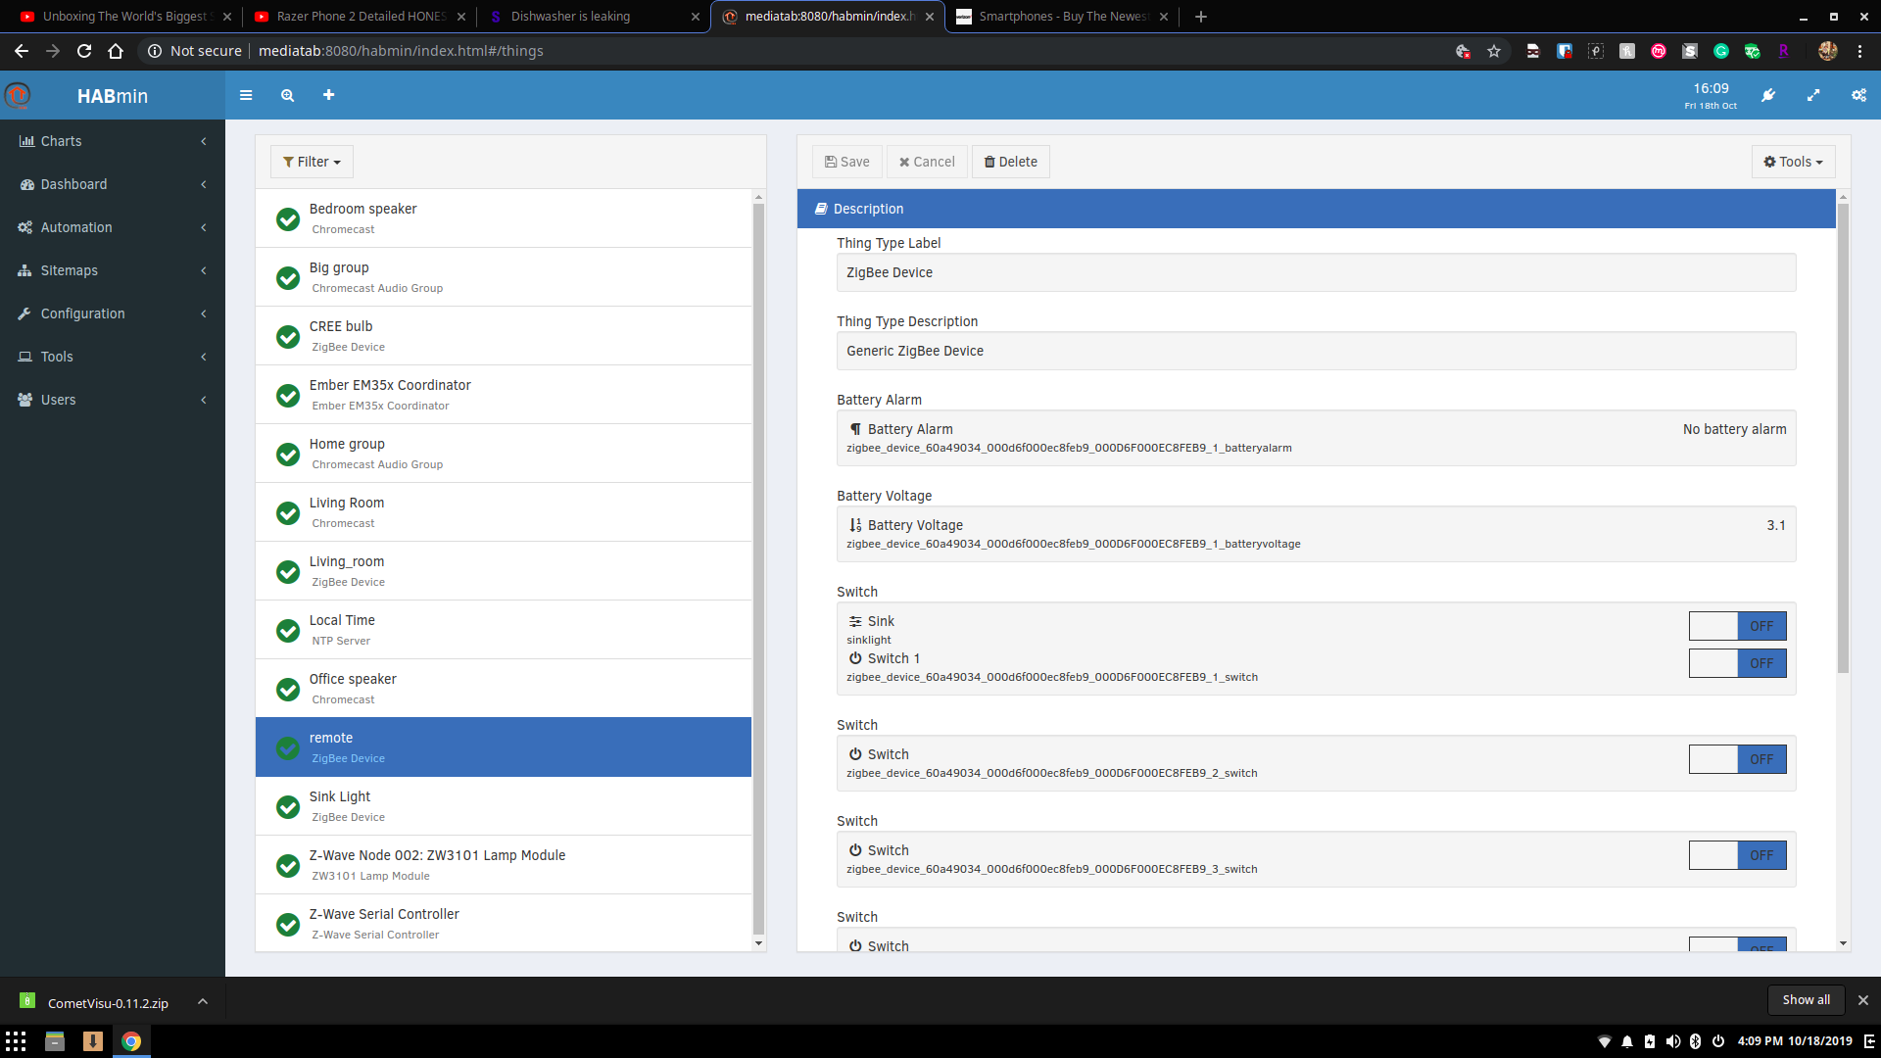The image size is (1881, 1058).
Task: Click the green status check for Local Time
Action: pos(288,630)
